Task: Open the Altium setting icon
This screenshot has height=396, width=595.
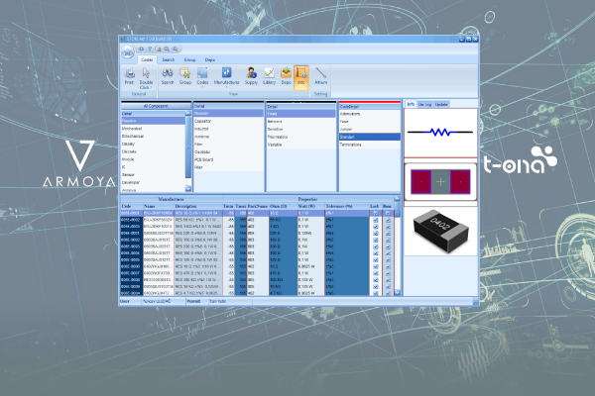Action: [320, 76]
